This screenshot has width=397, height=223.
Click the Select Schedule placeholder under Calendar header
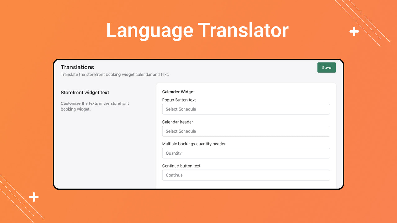[x=181, y=131]
